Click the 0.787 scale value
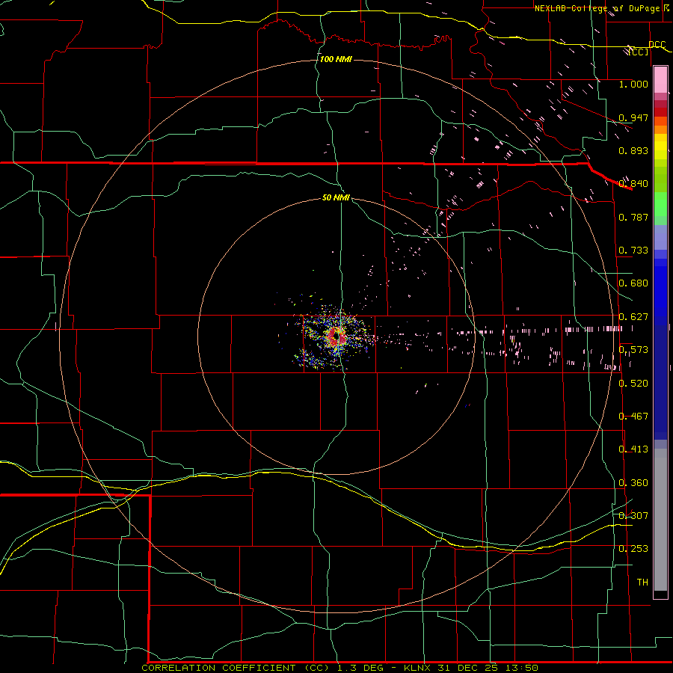Viewport: 673px width, 673px height. (x=633, y=217)
